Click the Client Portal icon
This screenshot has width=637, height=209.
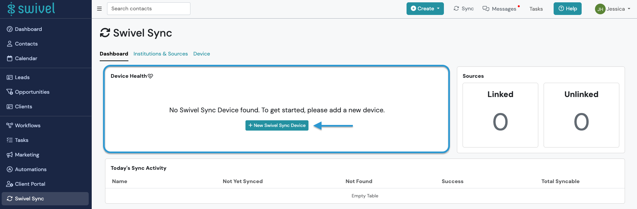pyautogui.click(x=10, y=184)
